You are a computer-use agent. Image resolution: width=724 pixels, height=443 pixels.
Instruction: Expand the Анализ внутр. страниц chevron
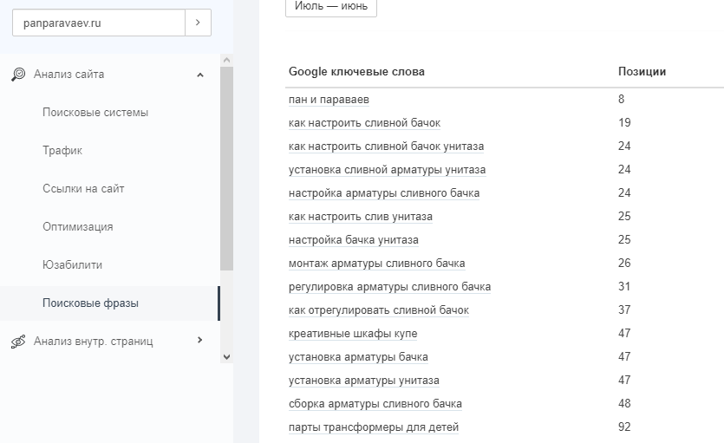click(200, 341)
